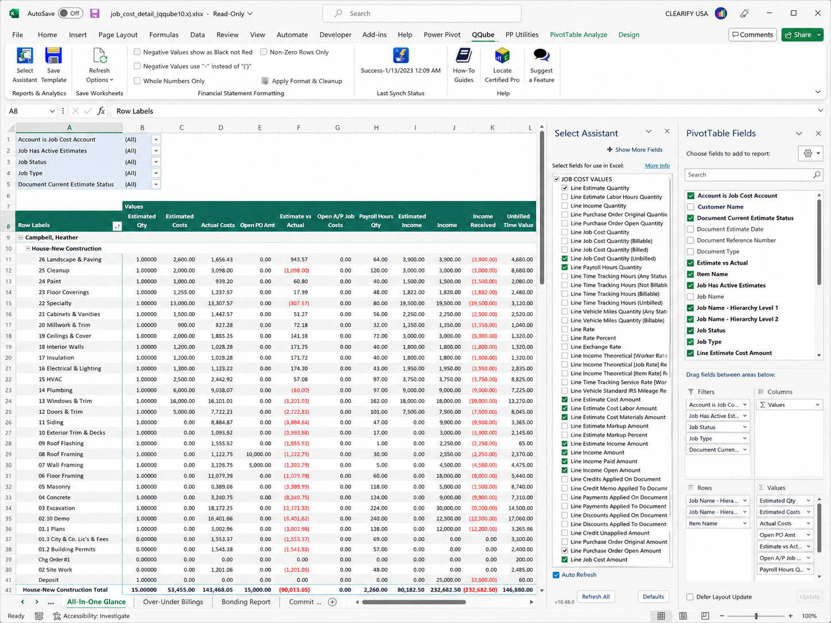Viewport: 831px width, 623px height.
Task: Click the insert function fx icon
Action: point(101,111)
